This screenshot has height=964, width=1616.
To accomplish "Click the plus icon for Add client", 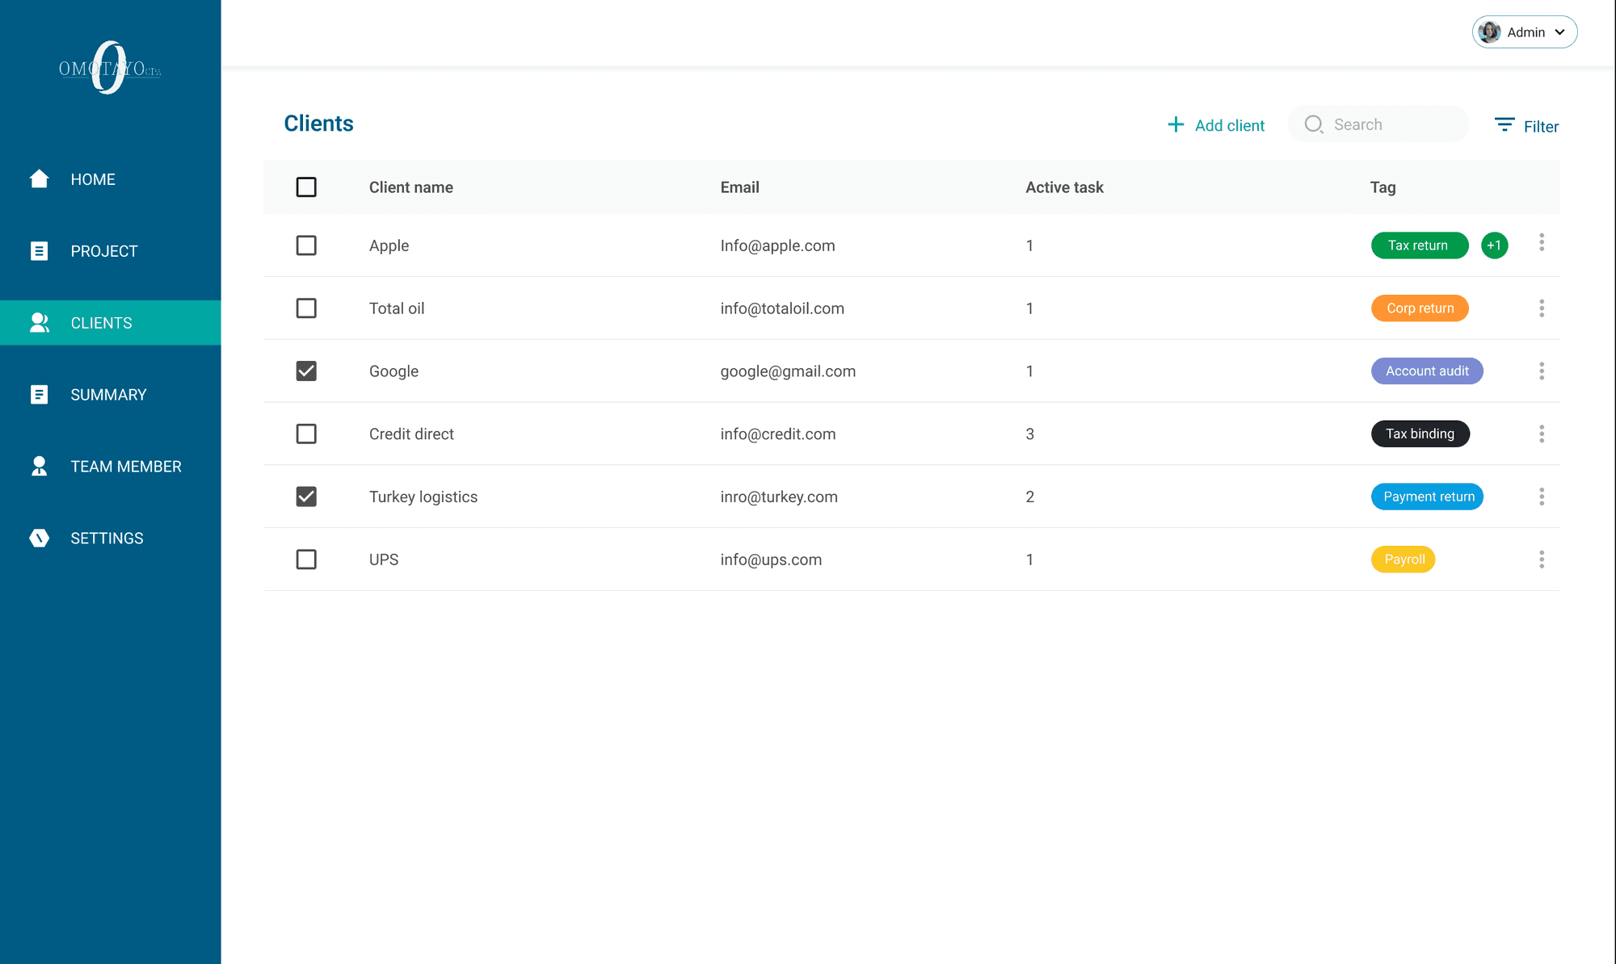I will coord(1176,124).
